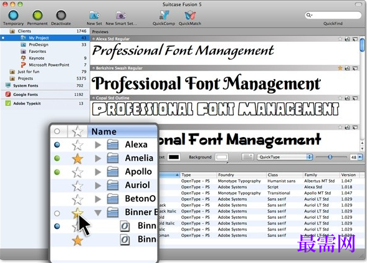Open the QuickType preview dropdown

click(x=285, y=157)
